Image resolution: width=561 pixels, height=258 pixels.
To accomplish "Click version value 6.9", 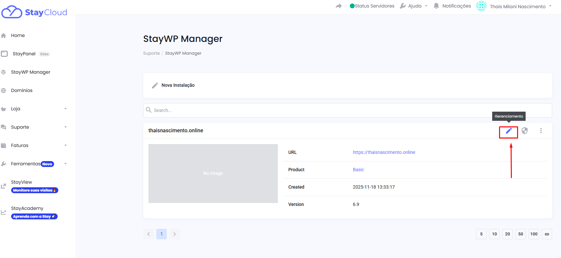I will (x=356, y=204).
